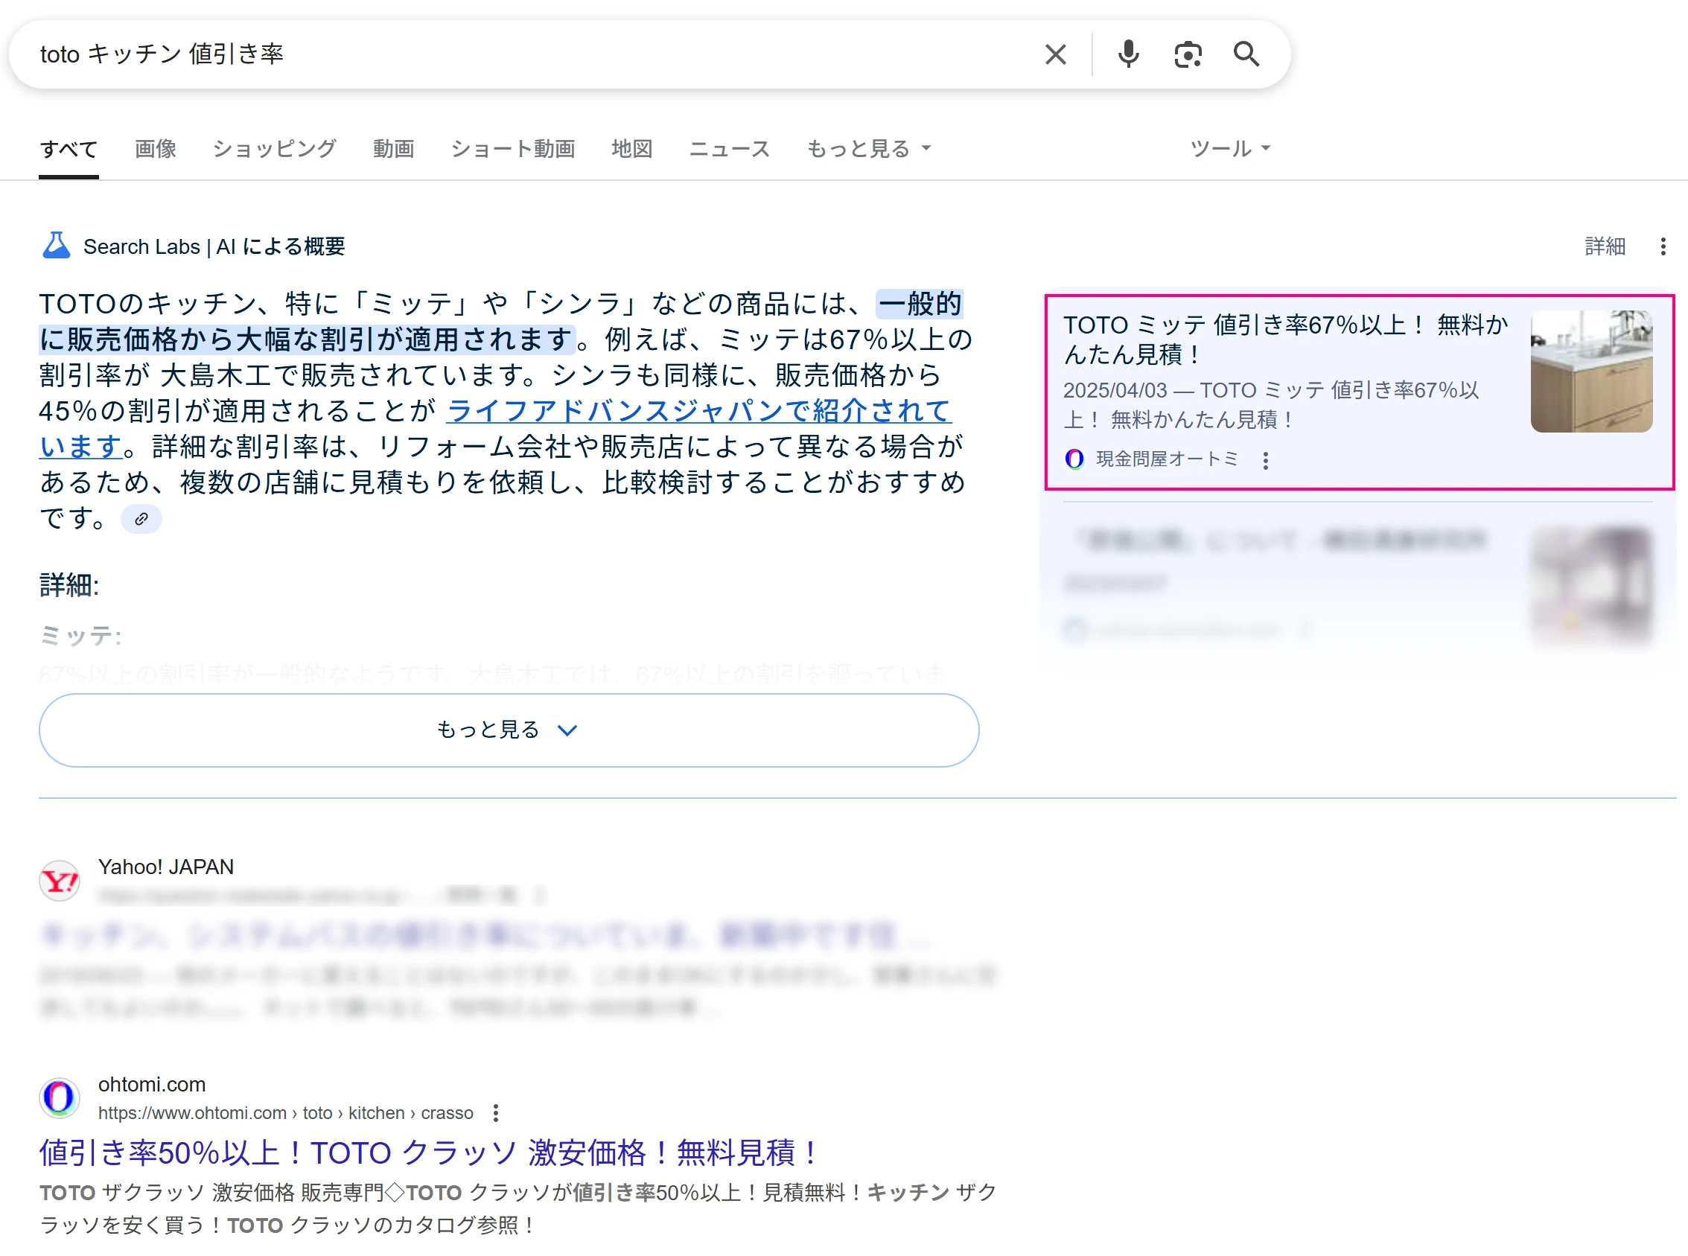Switch to the 動画 tab
The image size is (1688, 1256).
394,149
